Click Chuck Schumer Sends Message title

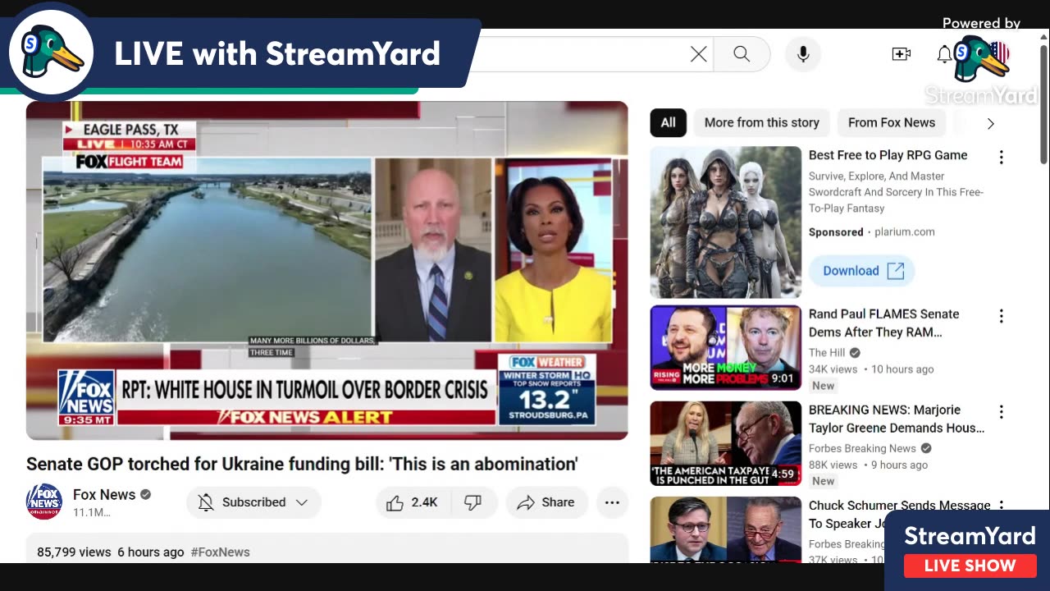899,514
